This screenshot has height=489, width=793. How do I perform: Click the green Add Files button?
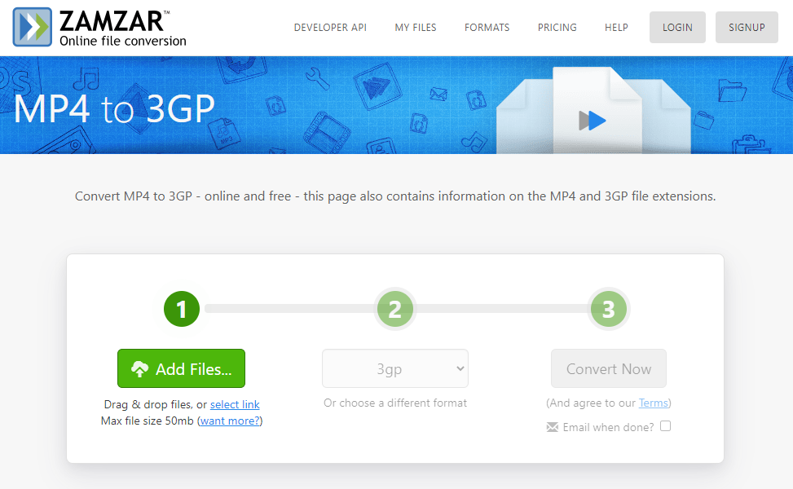click(x=181, y=369)
